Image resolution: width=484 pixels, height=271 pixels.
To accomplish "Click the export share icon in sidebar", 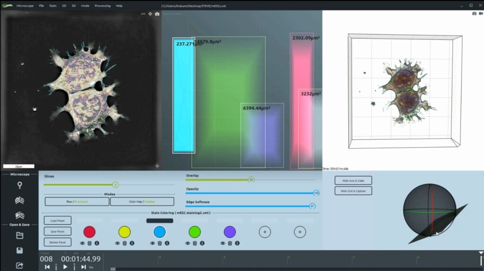I will (x=19, y=265).
